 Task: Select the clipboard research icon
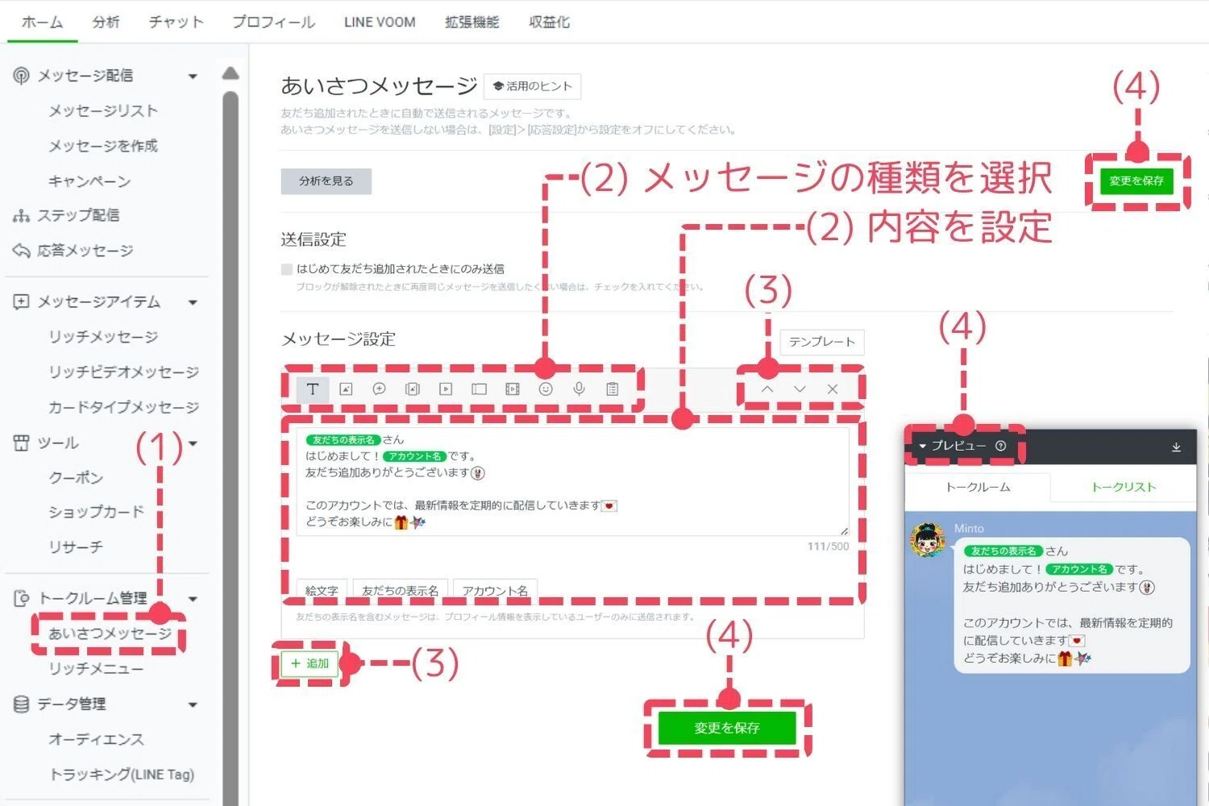[x=613, y=389]
